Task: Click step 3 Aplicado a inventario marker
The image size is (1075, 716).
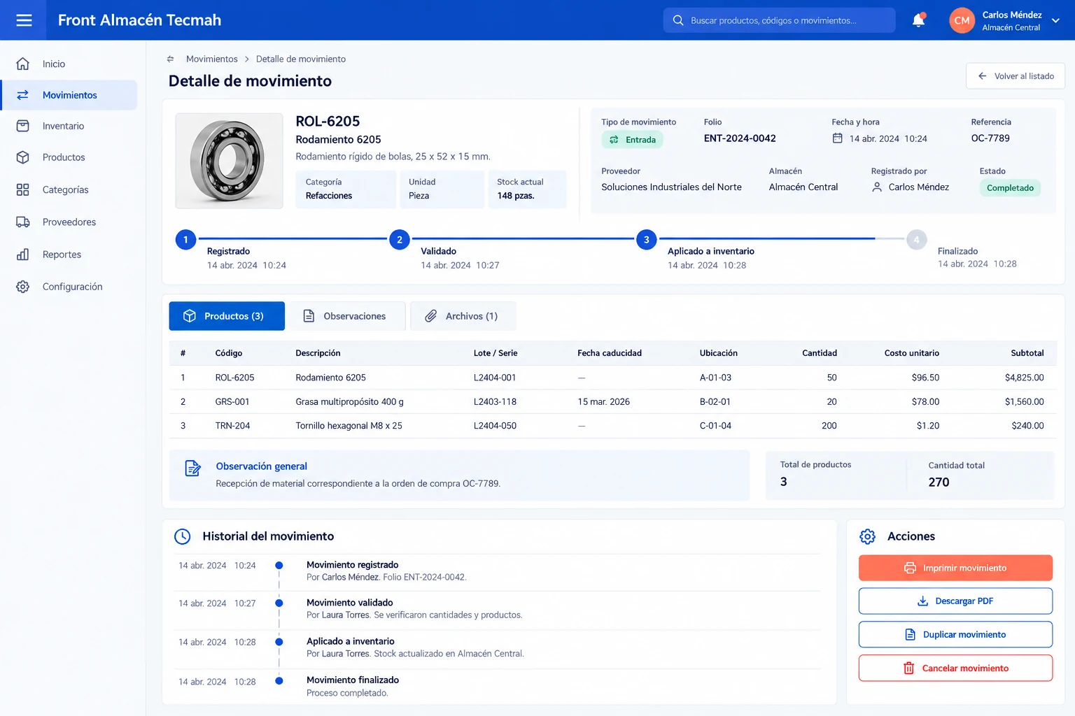Action: click(646, 240)
